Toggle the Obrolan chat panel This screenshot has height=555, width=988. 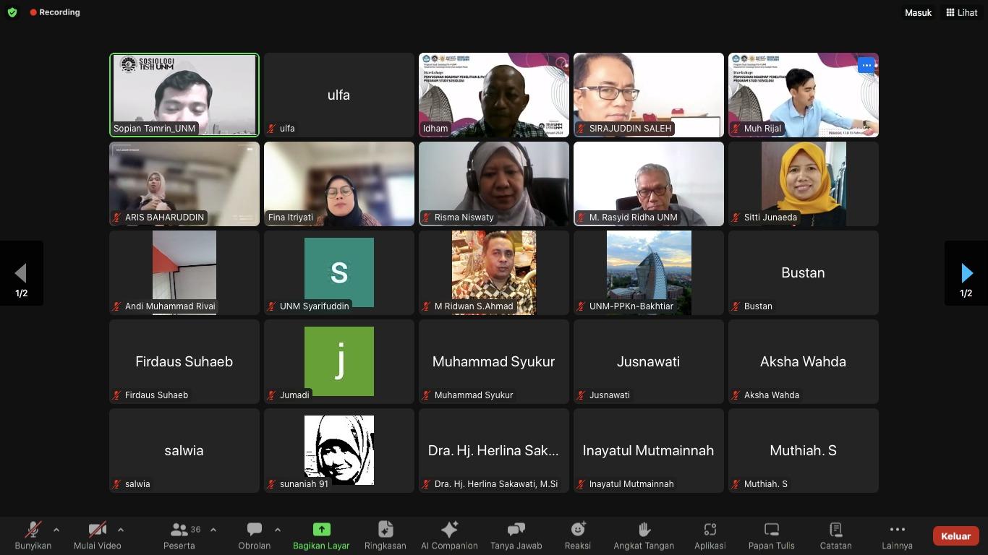pos(254,535)
